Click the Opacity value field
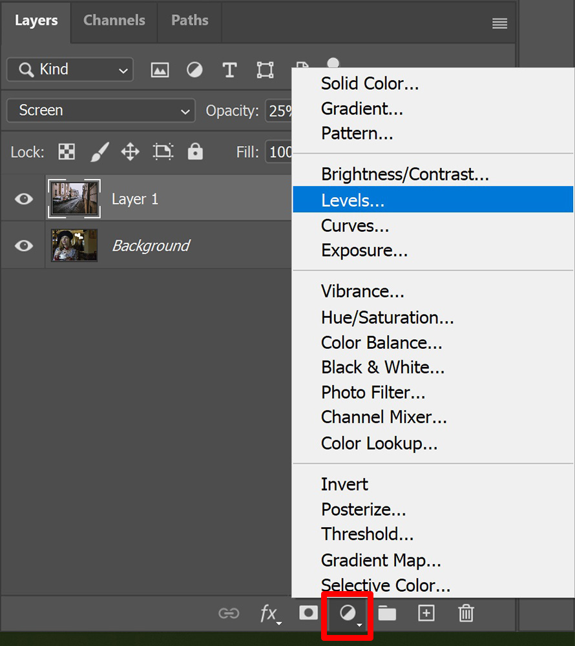This screenshot has height=646, width=575. [279, 110]
